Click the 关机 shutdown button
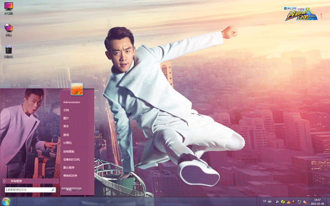 [x=69, y=190]
